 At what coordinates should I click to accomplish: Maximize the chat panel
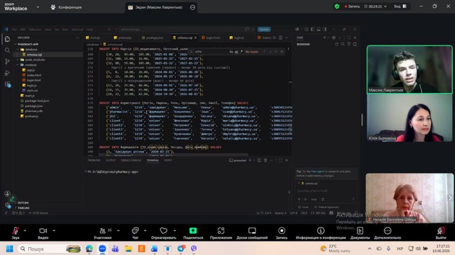click(x=349, y=37)
